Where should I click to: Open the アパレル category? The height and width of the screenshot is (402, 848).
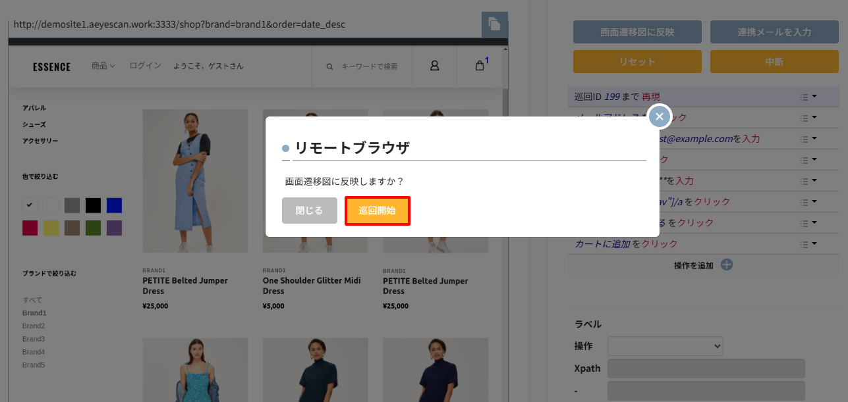point(34,108)
